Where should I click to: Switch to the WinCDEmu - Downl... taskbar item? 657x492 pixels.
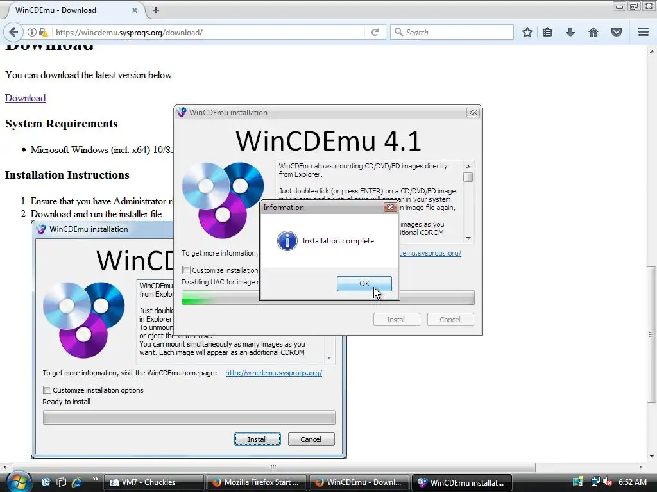(359, 482)
